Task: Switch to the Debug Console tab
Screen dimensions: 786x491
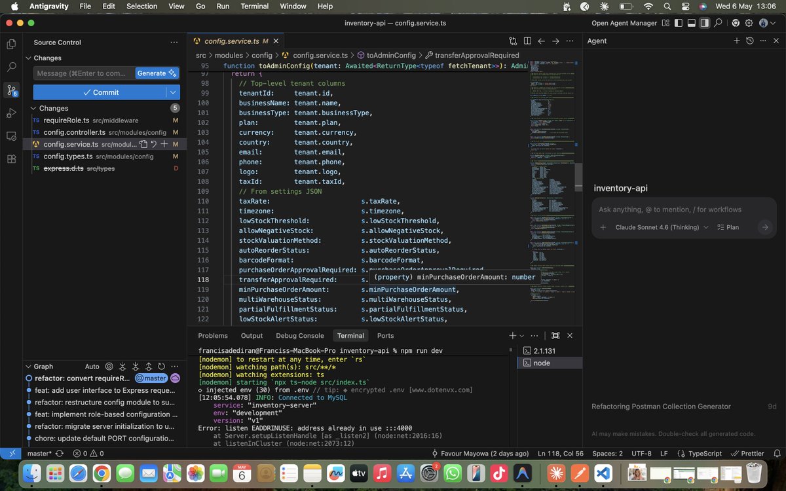Action: click(x=300, y=336)
